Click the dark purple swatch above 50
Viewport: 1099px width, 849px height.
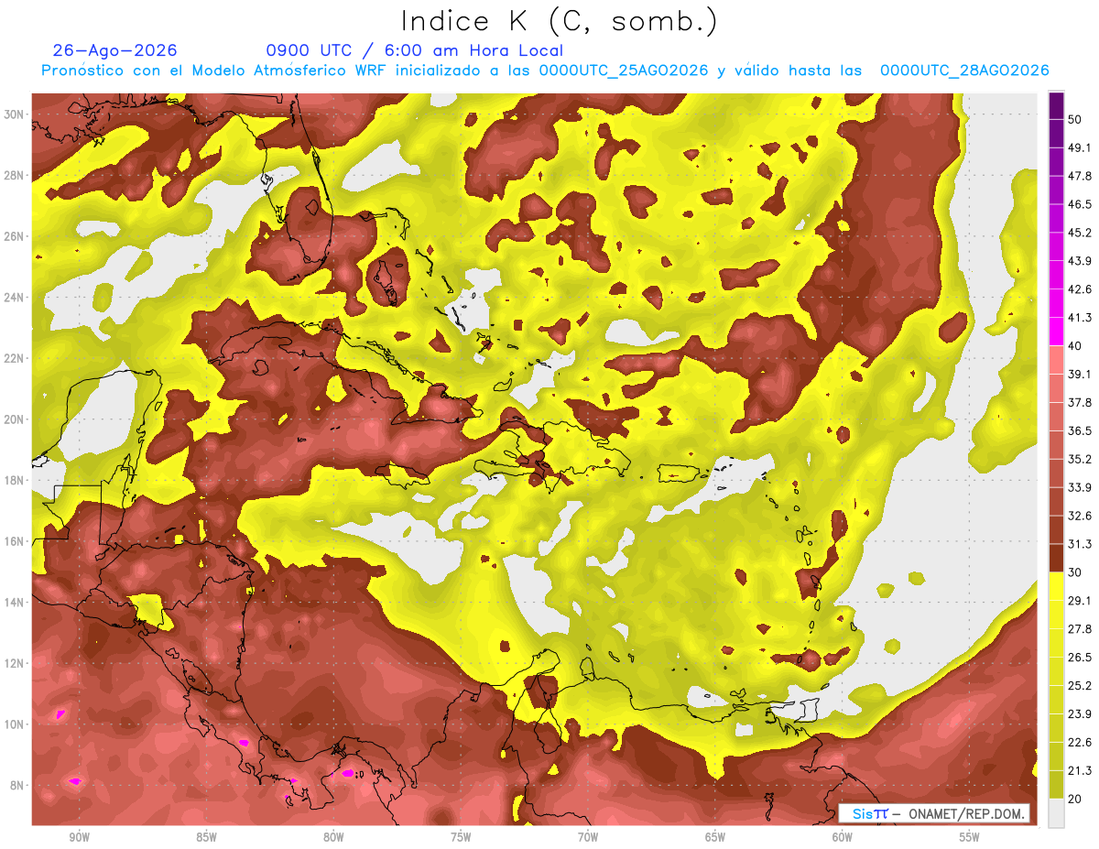[1057, 106]
